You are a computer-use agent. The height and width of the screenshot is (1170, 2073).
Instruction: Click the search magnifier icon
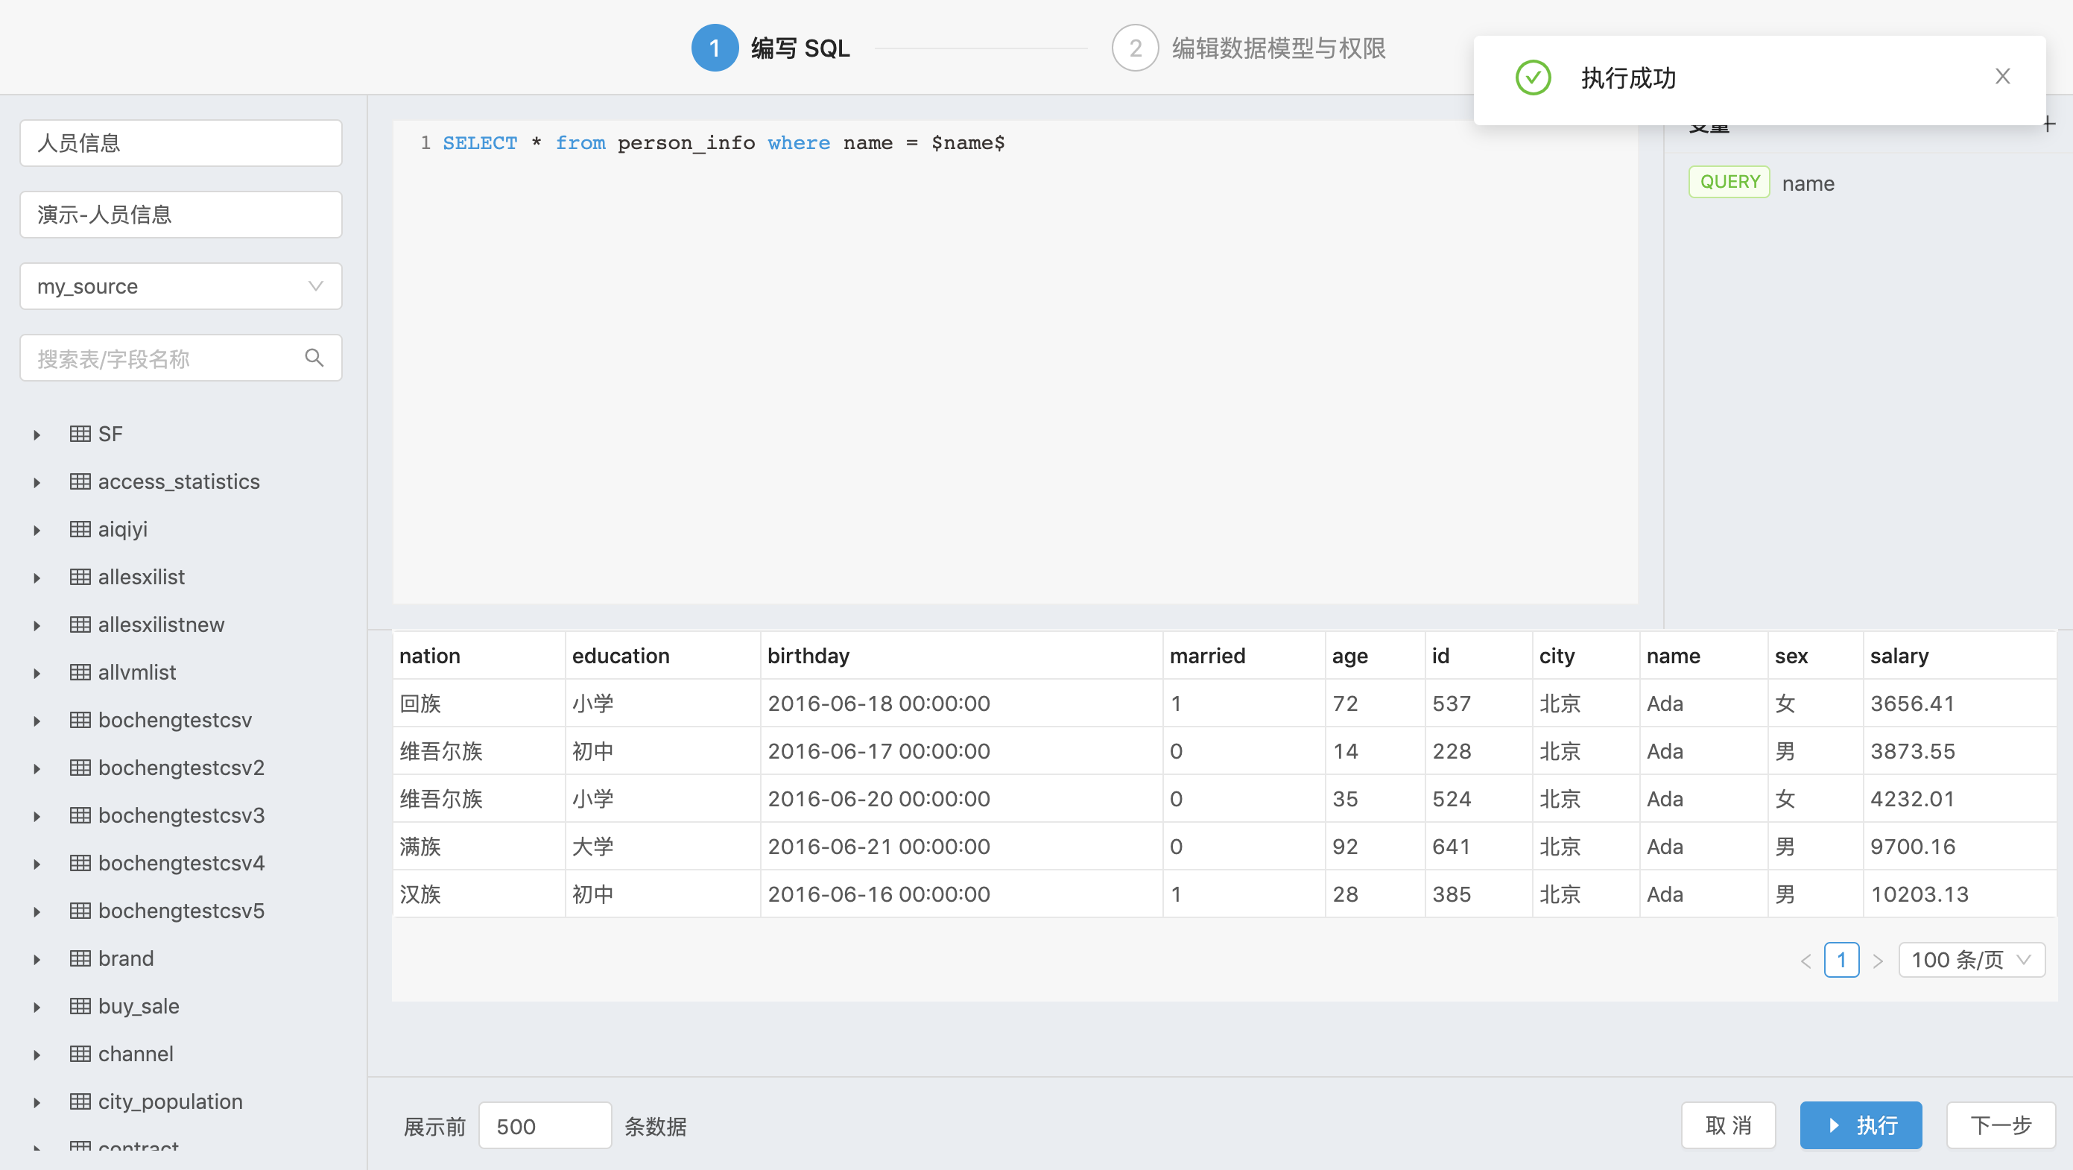click(x=314, y=358)
